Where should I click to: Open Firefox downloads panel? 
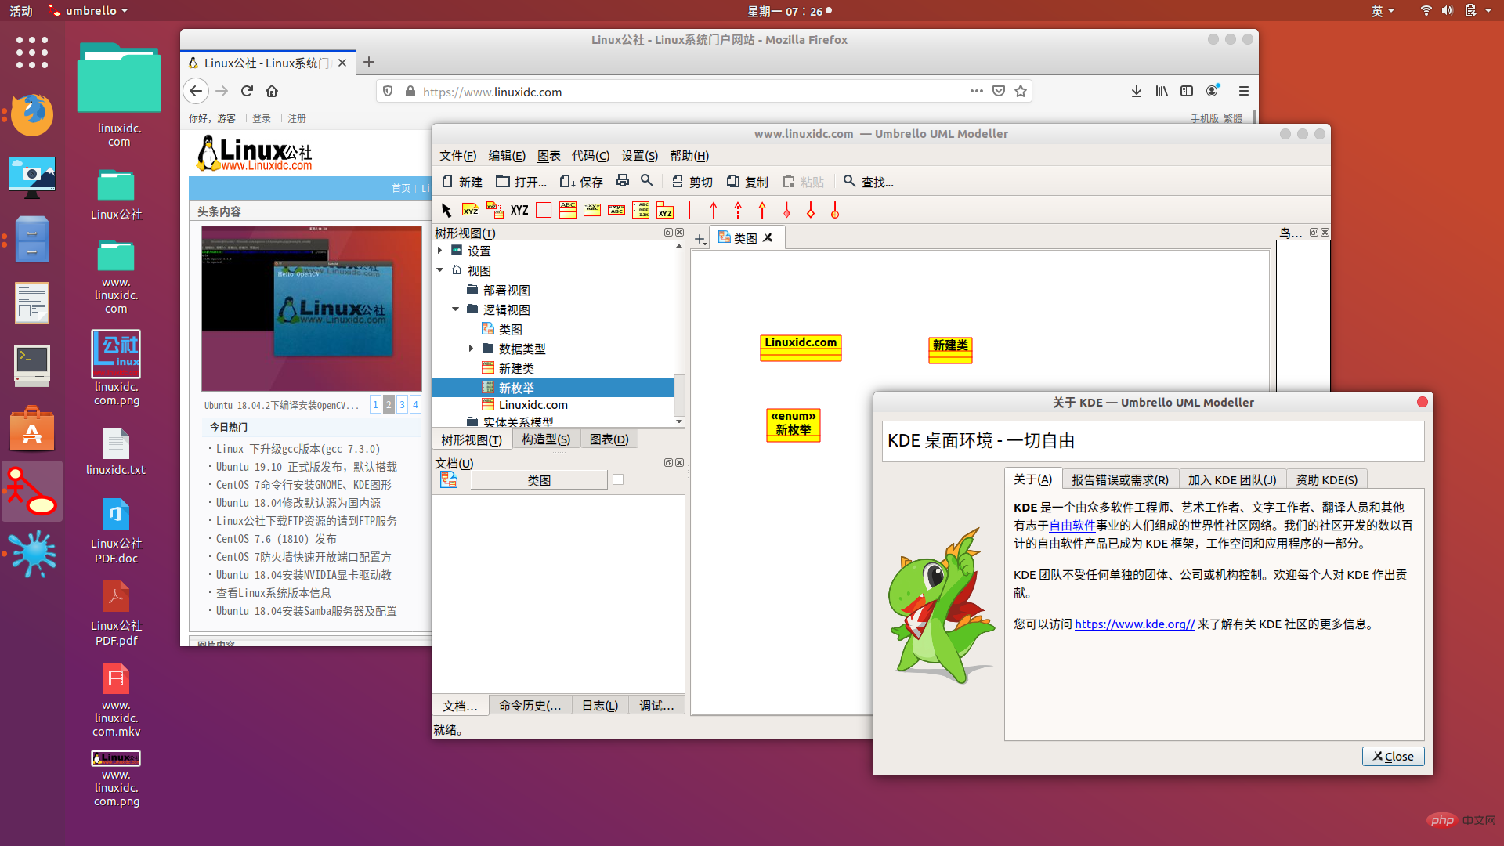[1137, 91]
